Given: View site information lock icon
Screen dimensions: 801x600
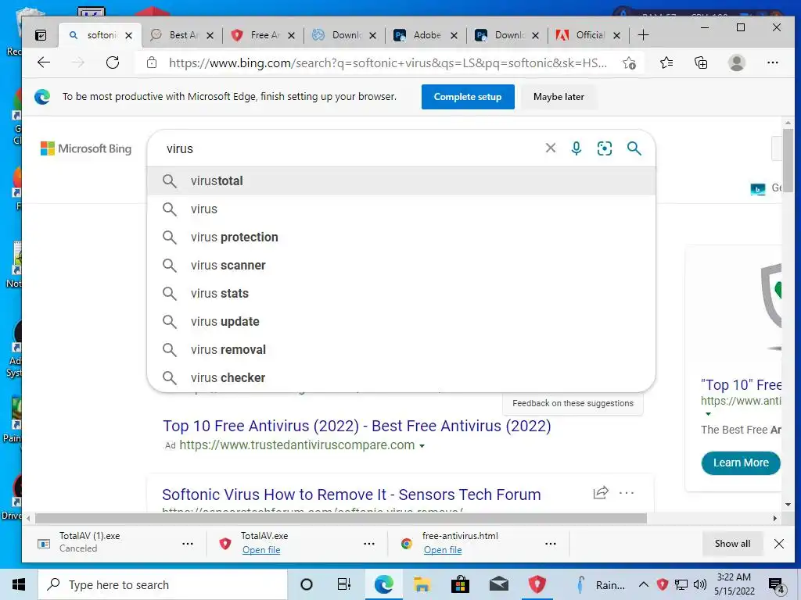Looking at the screenshot, I should 152,62.
